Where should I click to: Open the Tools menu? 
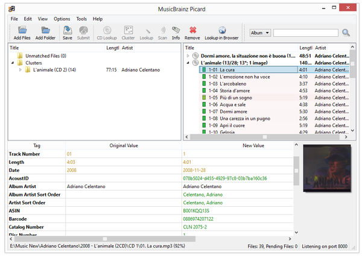pos(81,19)
